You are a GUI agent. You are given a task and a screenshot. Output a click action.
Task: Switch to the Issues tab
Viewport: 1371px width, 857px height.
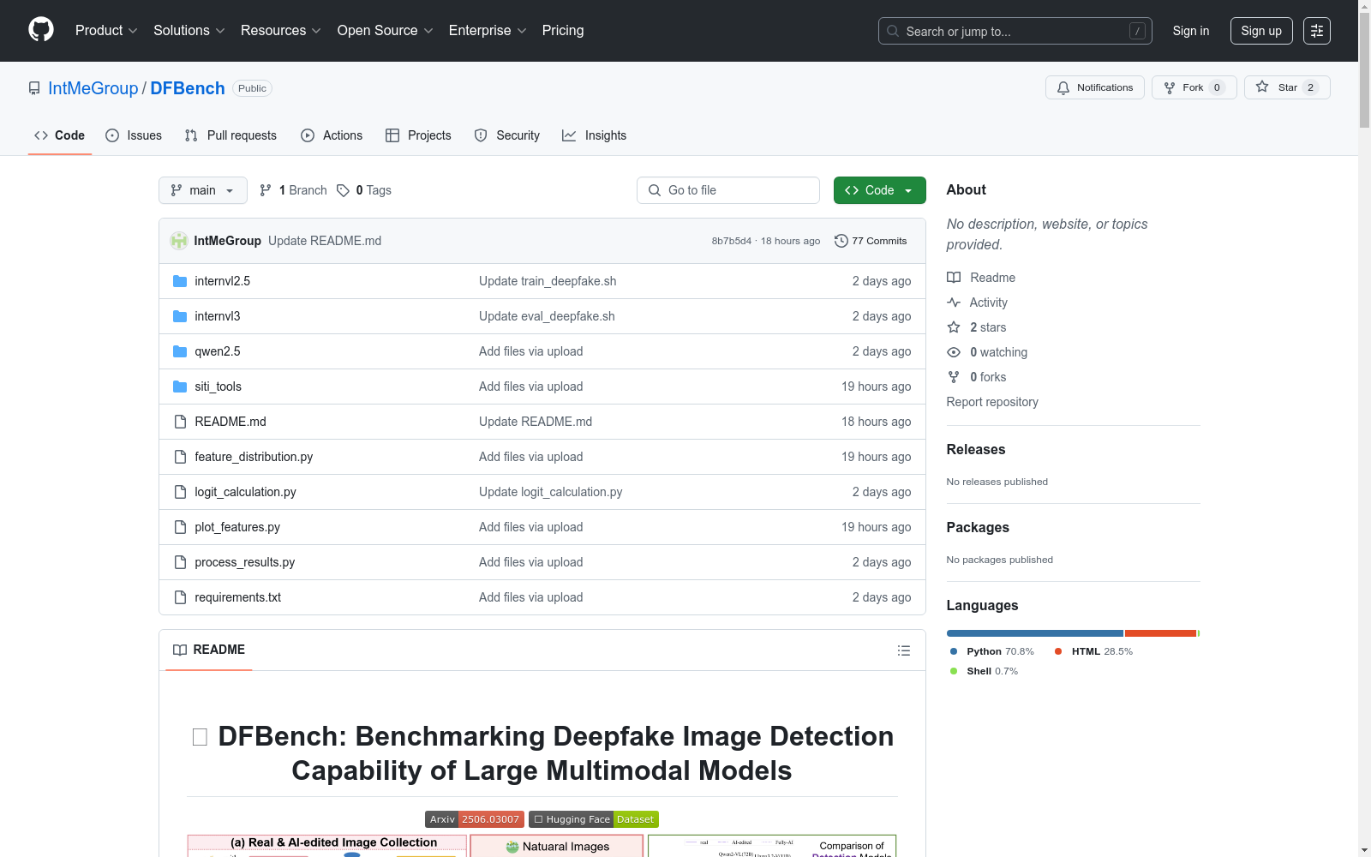(x=134, y=135)
